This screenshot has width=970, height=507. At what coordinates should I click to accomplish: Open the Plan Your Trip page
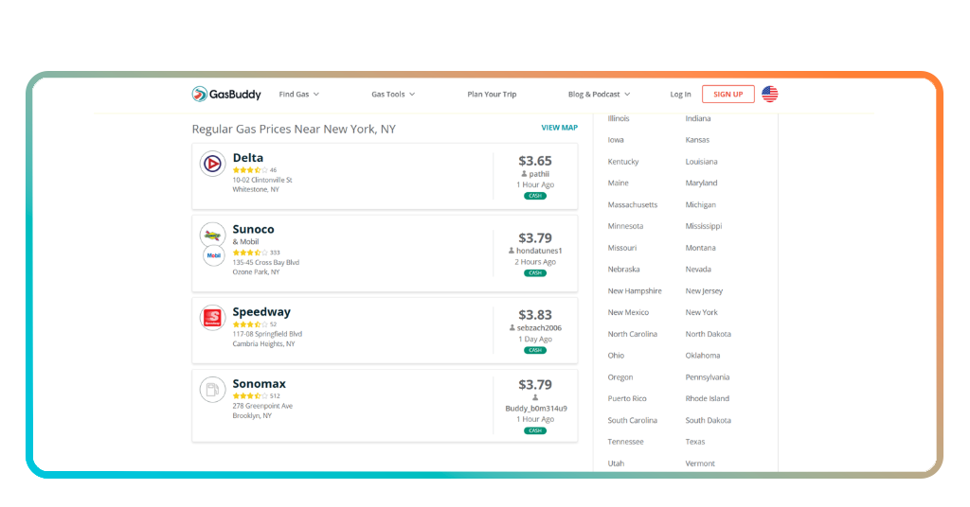492,95
